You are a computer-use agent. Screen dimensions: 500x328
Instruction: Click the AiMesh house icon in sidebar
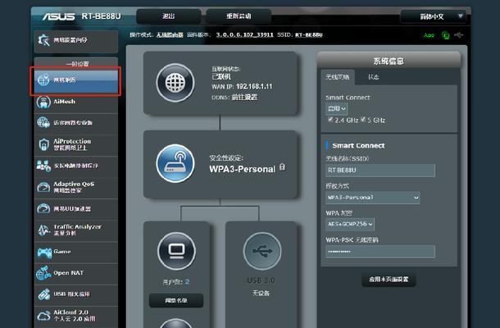(x=43, y=102)
